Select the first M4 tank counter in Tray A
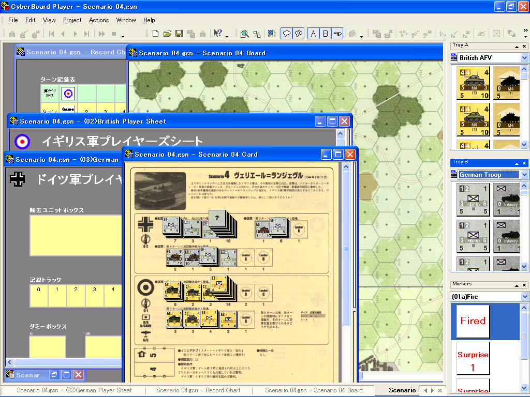530x397 pixels. tap(473, 83)
